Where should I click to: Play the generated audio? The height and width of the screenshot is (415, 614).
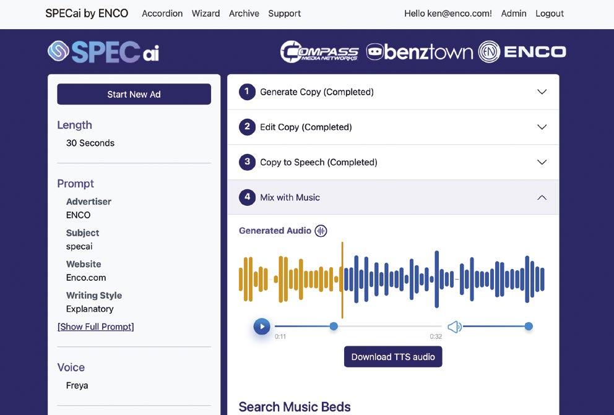(x=262, y=326)
